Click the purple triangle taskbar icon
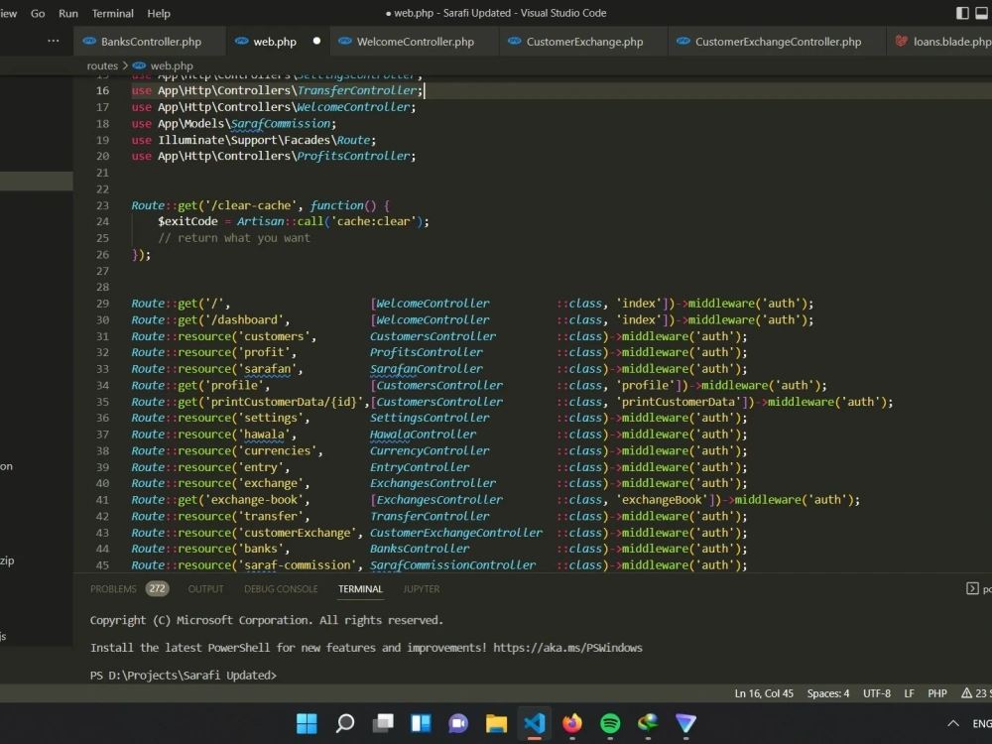 (x=686, y=723)
